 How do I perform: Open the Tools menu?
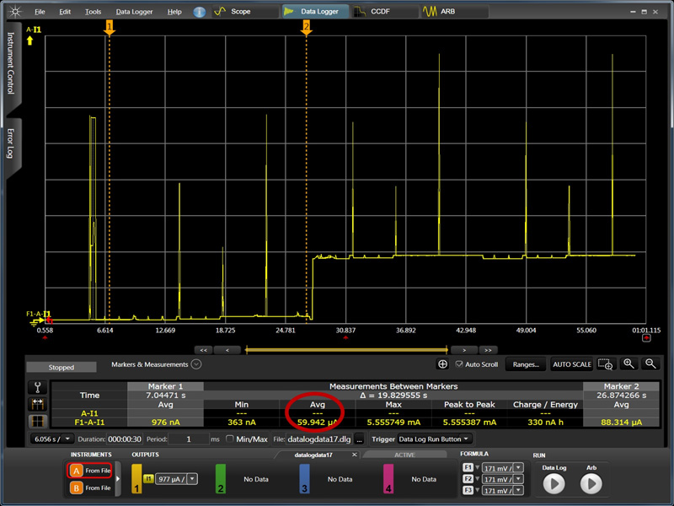pyautogui.click(x=93, y=12)
